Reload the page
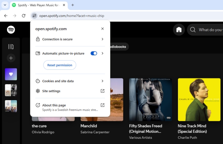The image size is (223, 144). pyautogui.click(x=24, y=16)
